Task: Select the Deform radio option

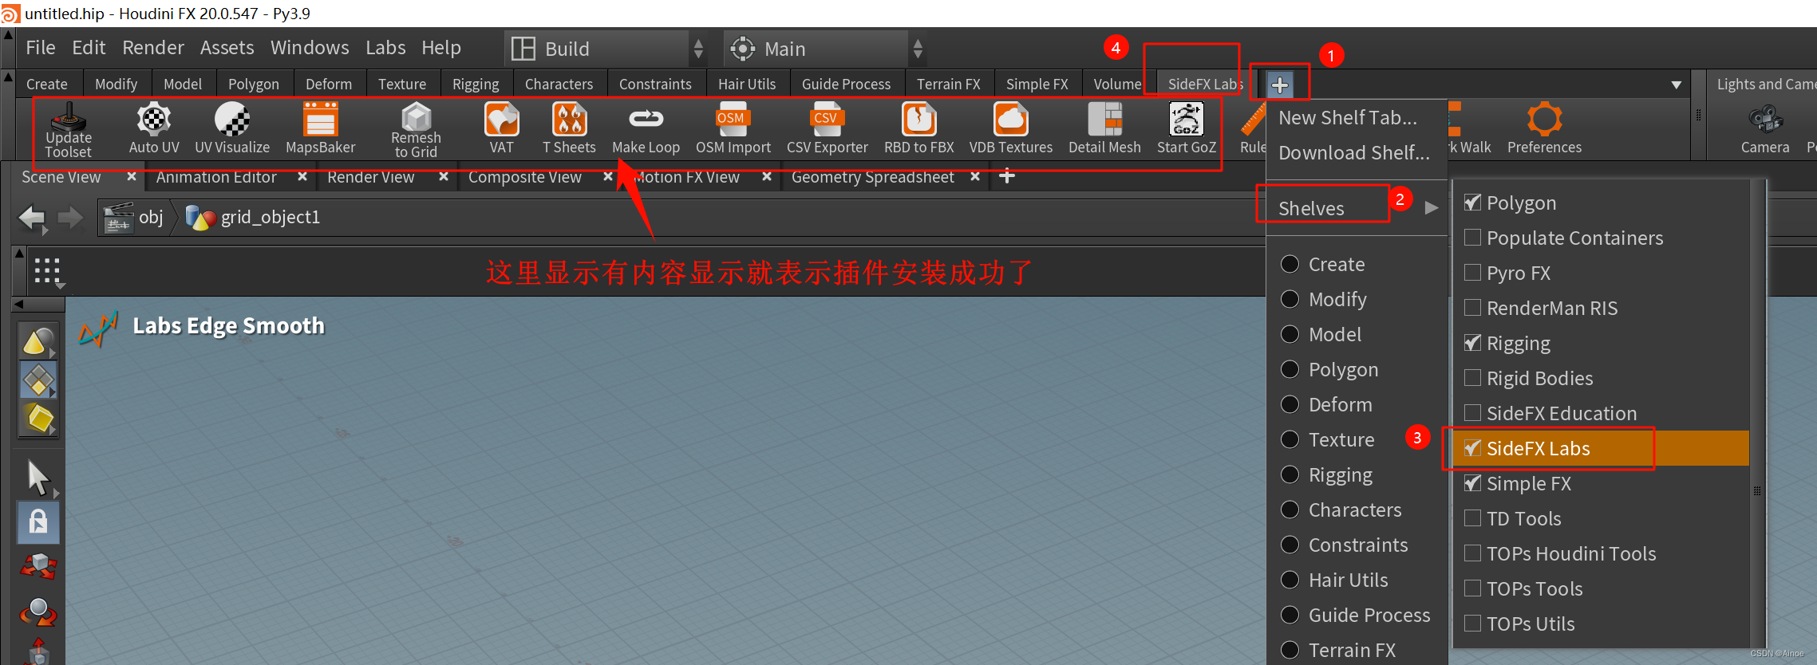Action: click(x=1290, y=404)
